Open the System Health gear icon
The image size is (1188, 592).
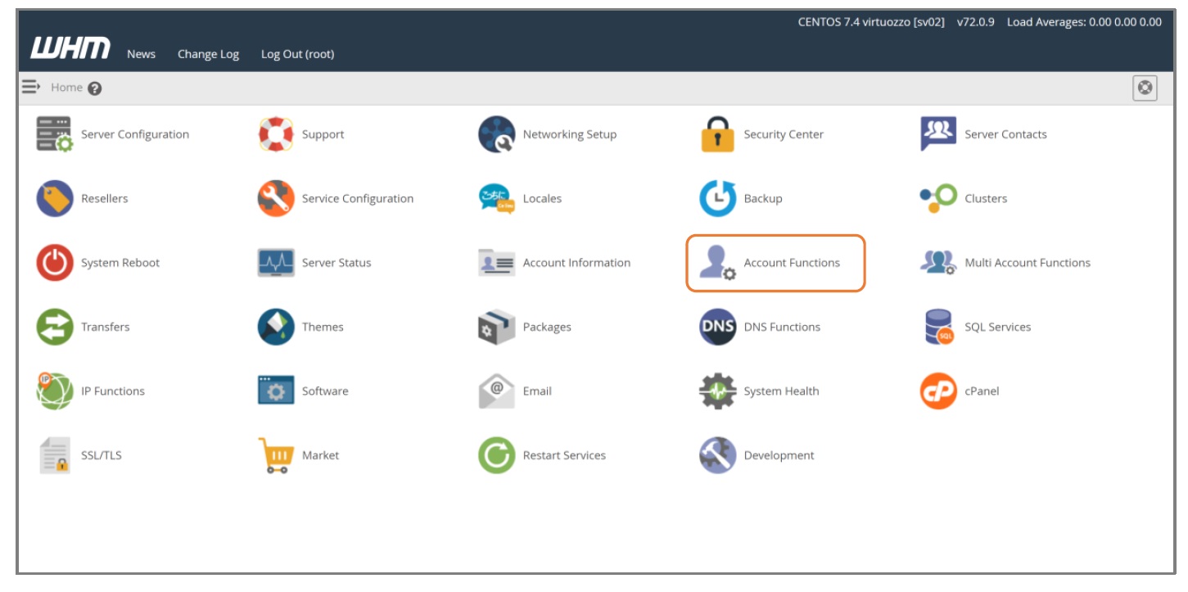(x=718, y=391)
